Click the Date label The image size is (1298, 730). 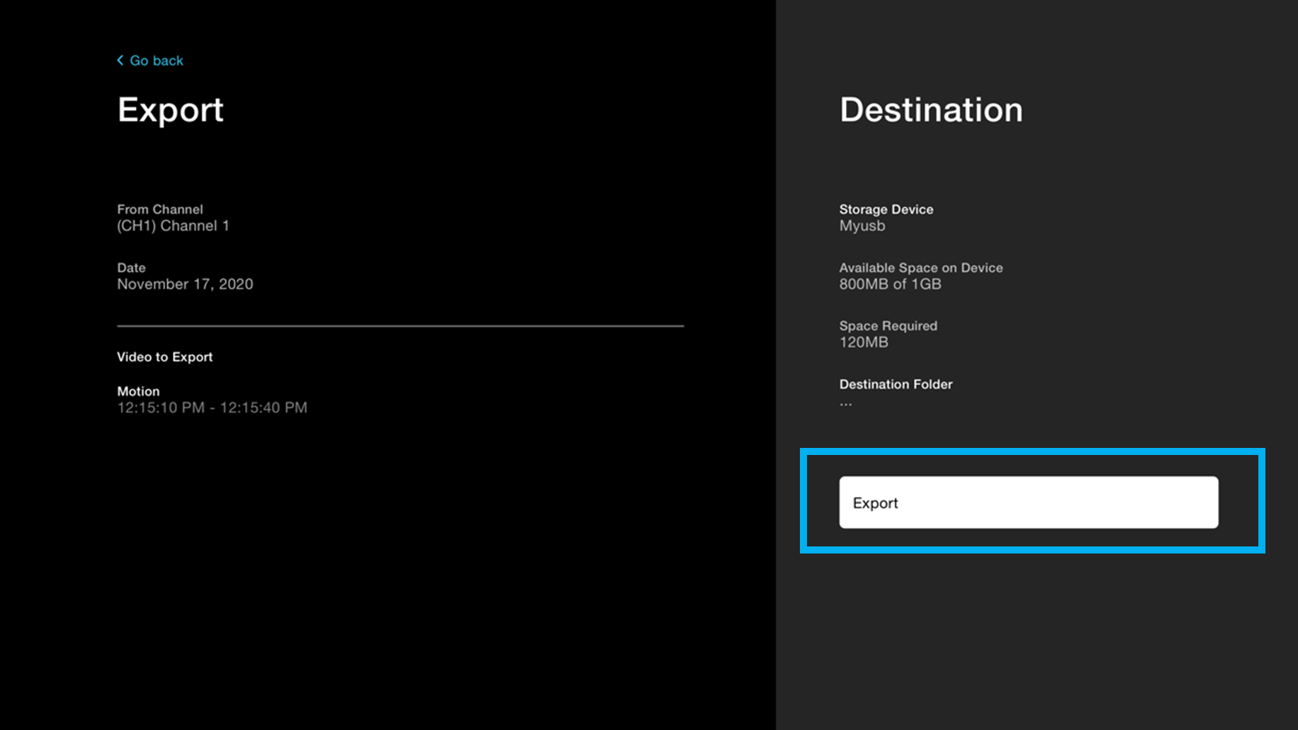(x=131, y=268)
